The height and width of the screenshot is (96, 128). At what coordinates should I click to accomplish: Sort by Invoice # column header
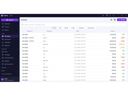point(30,31)
